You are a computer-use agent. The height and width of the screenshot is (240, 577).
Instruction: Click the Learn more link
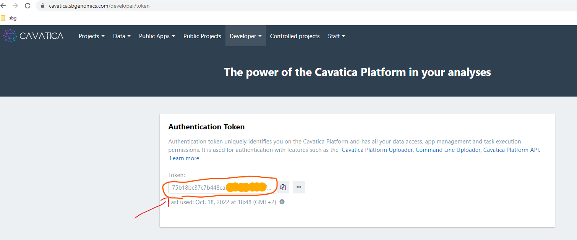tap(185, 158)
